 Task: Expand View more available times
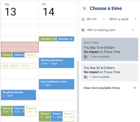[110, 88]
